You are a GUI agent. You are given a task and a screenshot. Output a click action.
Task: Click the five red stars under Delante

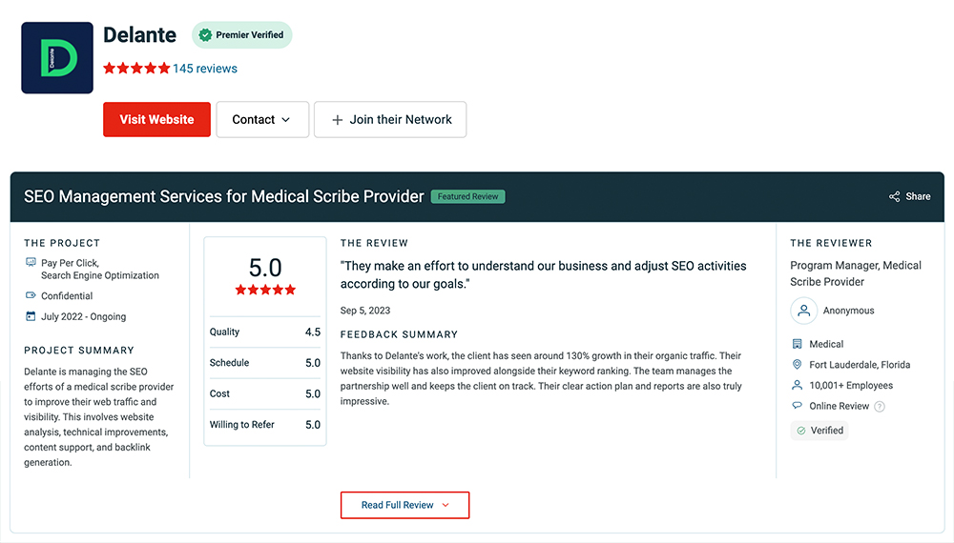[x=136, y=69]
